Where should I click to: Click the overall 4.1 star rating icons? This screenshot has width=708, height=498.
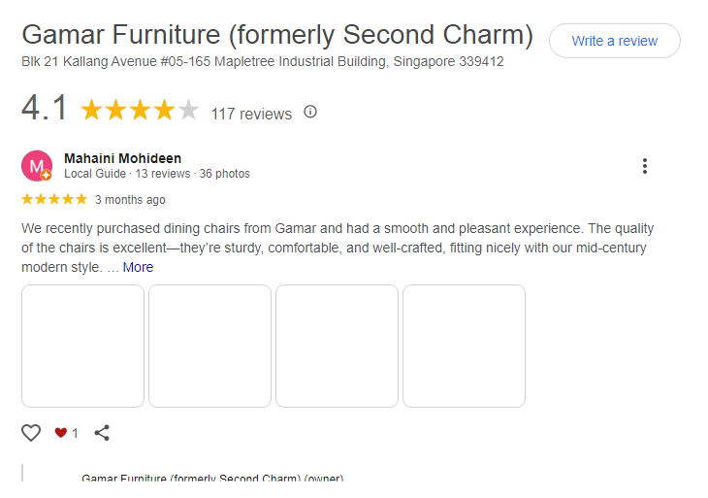pos(139,111)
